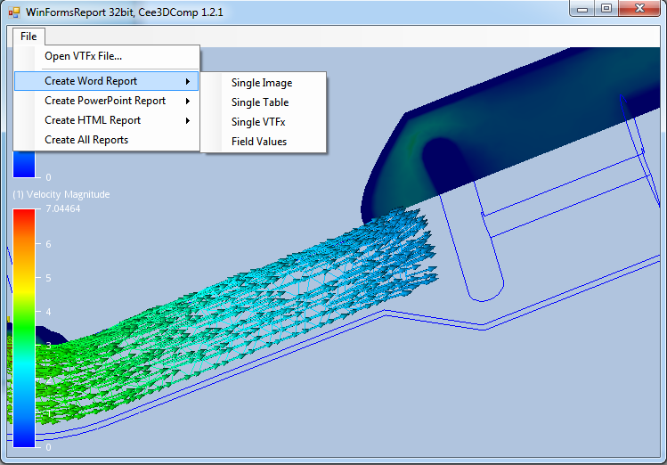Choose Field Values from the submenu

(x=259, y=142)
